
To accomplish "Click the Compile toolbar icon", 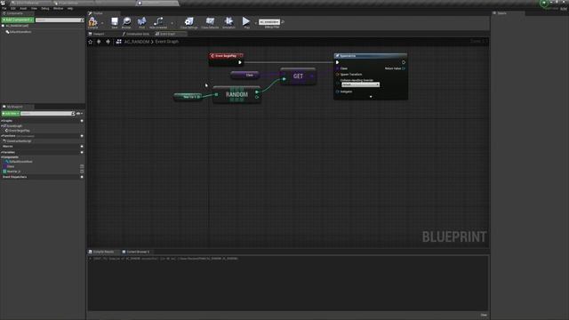I will click(92, 21).
